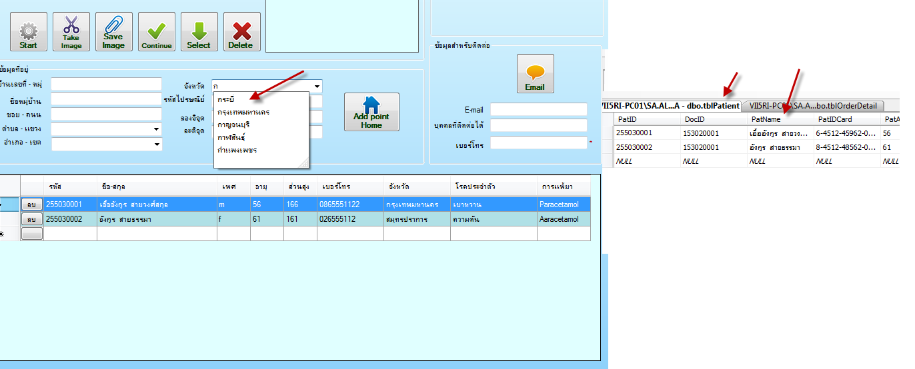915x369 pixels.
Task: Click the รหัส column header
Action: 70,186
